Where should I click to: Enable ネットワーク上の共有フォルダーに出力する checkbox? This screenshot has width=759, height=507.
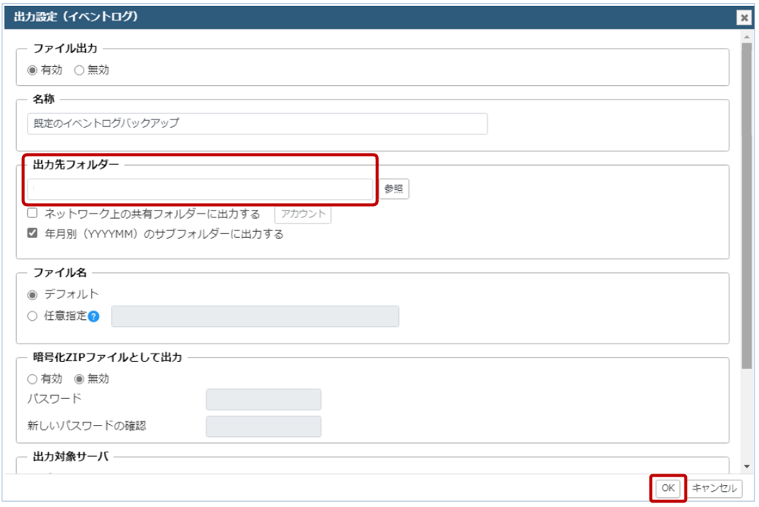(x=33, y=214)
